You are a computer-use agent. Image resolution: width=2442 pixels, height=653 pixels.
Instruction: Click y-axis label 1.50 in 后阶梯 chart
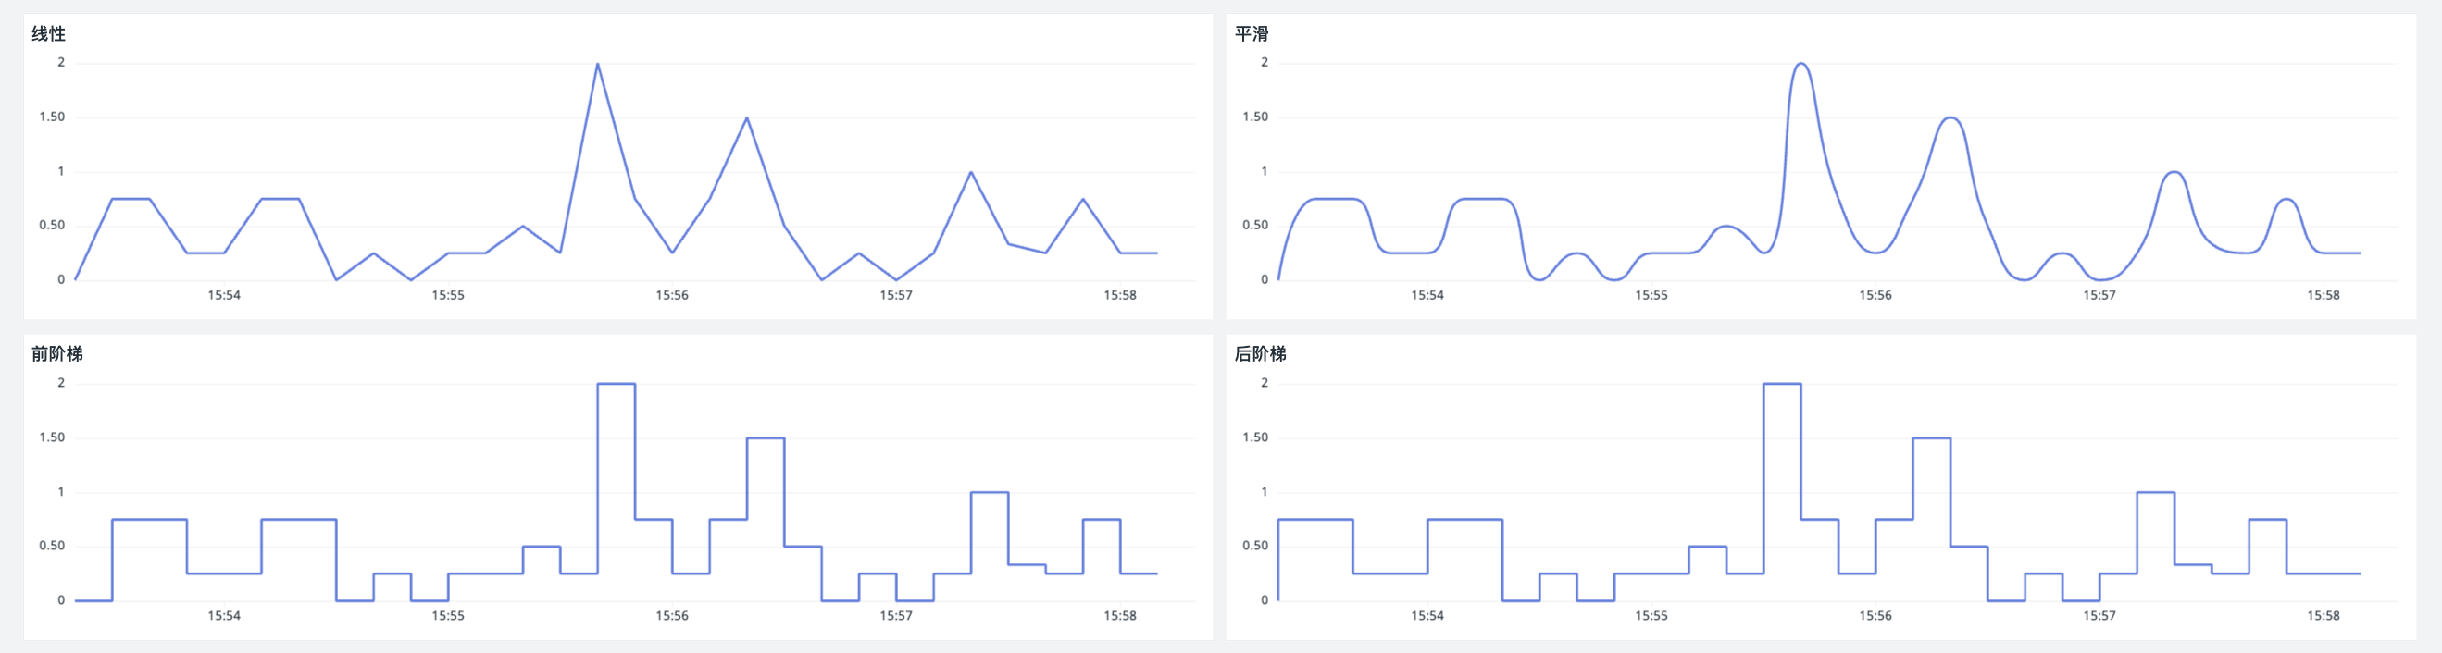click(1255, 437)
